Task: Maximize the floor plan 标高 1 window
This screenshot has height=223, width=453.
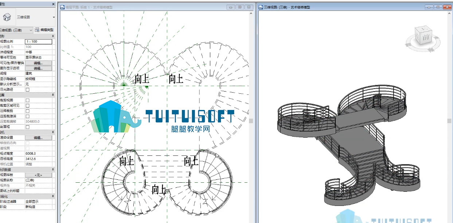Action: [x=240, y=7]
